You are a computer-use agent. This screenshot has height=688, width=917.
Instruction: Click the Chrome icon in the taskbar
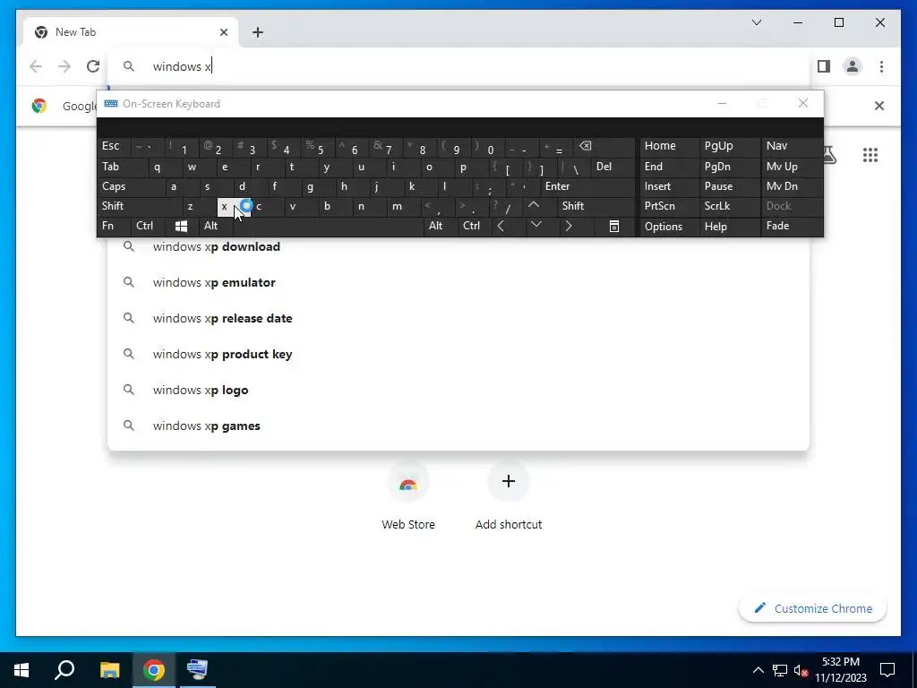click(x=154, y=670)
